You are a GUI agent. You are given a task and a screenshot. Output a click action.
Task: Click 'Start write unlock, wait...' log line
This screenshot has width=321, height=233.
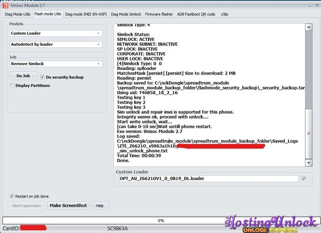pyautogui.click(x=144, y=122)
